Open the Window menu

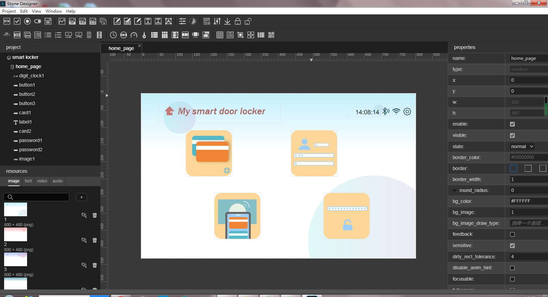click(x=53, y=11)
